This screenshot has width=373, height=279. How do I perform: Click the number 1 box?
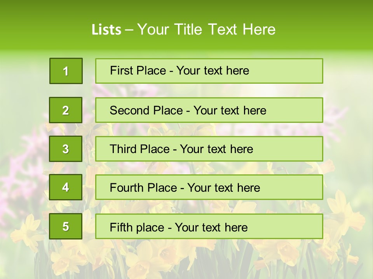[66, 71]
